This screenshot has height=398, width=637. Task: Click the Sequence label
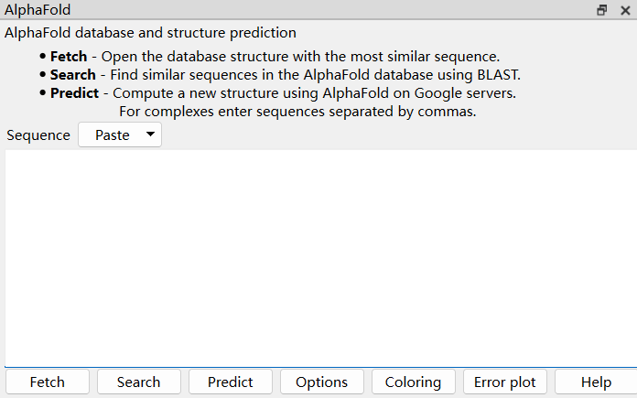click(x=38, y=135)
